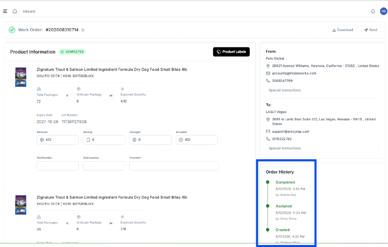
Task: Select support@amzprep.com email text
Action: point(291,131)
